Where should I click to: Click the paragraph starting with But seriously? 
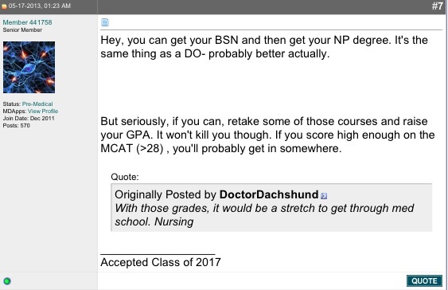[x=267, y=135]
